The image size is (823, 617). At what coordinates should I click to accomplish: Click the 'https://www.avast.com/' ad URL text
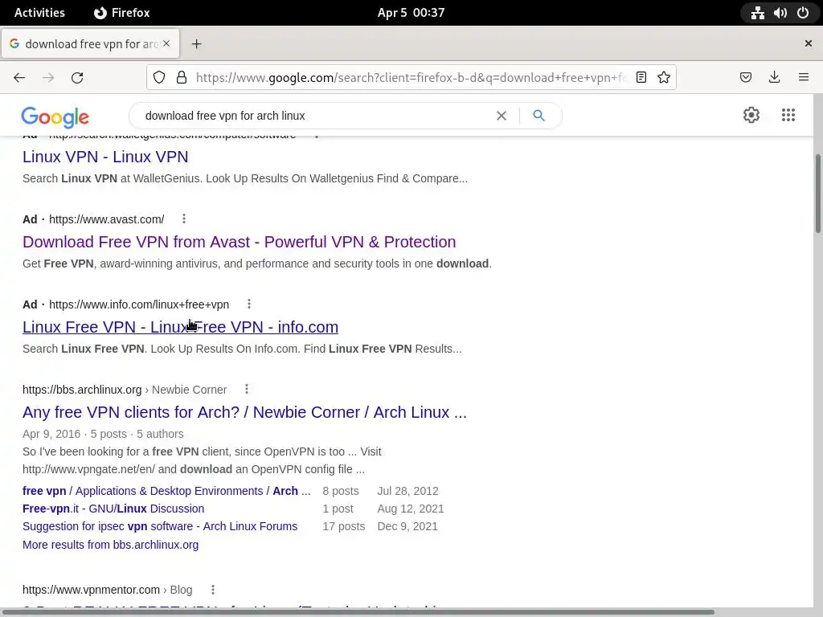107,219
